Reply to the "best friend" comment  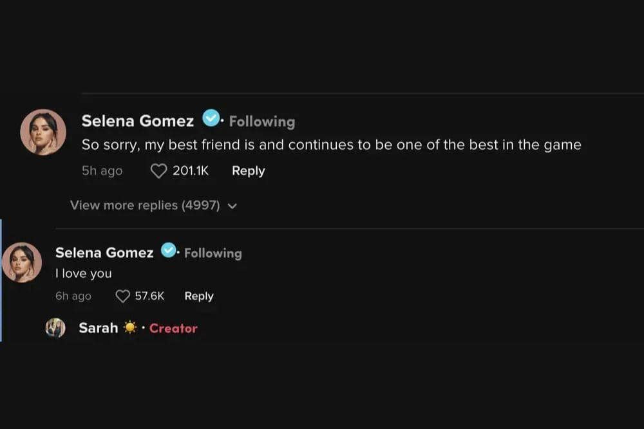248,171
